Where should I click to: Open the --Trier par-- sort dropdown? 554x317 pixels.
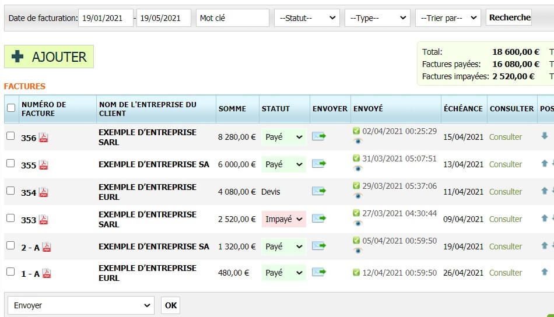coord(448,18)
